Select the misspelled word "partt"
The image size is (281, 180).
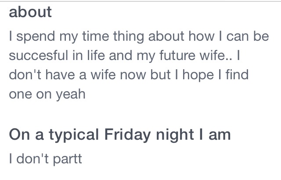pyautogui.click(x=65, y=157)
